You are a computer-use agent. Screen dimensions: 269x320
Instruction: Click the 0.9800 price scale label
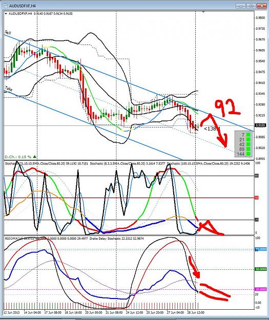(x=260, y=18)
